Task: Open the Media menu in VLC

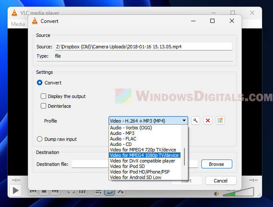Action: click(x=18, y=24)
